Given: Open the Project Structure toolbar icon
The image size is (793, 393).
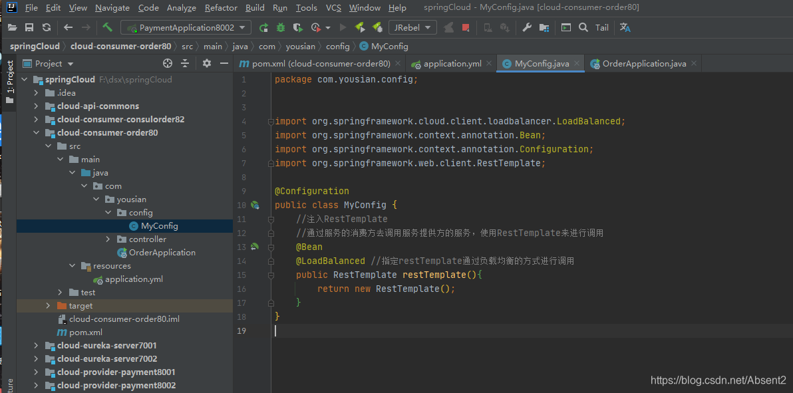Looking at the screenshot, I should [x=544, y=27].
